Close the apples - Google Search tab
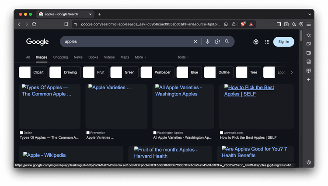328x186 pixels. pos(91,14)
